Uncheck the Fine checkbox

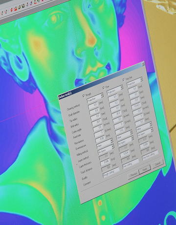click(104, 88)
